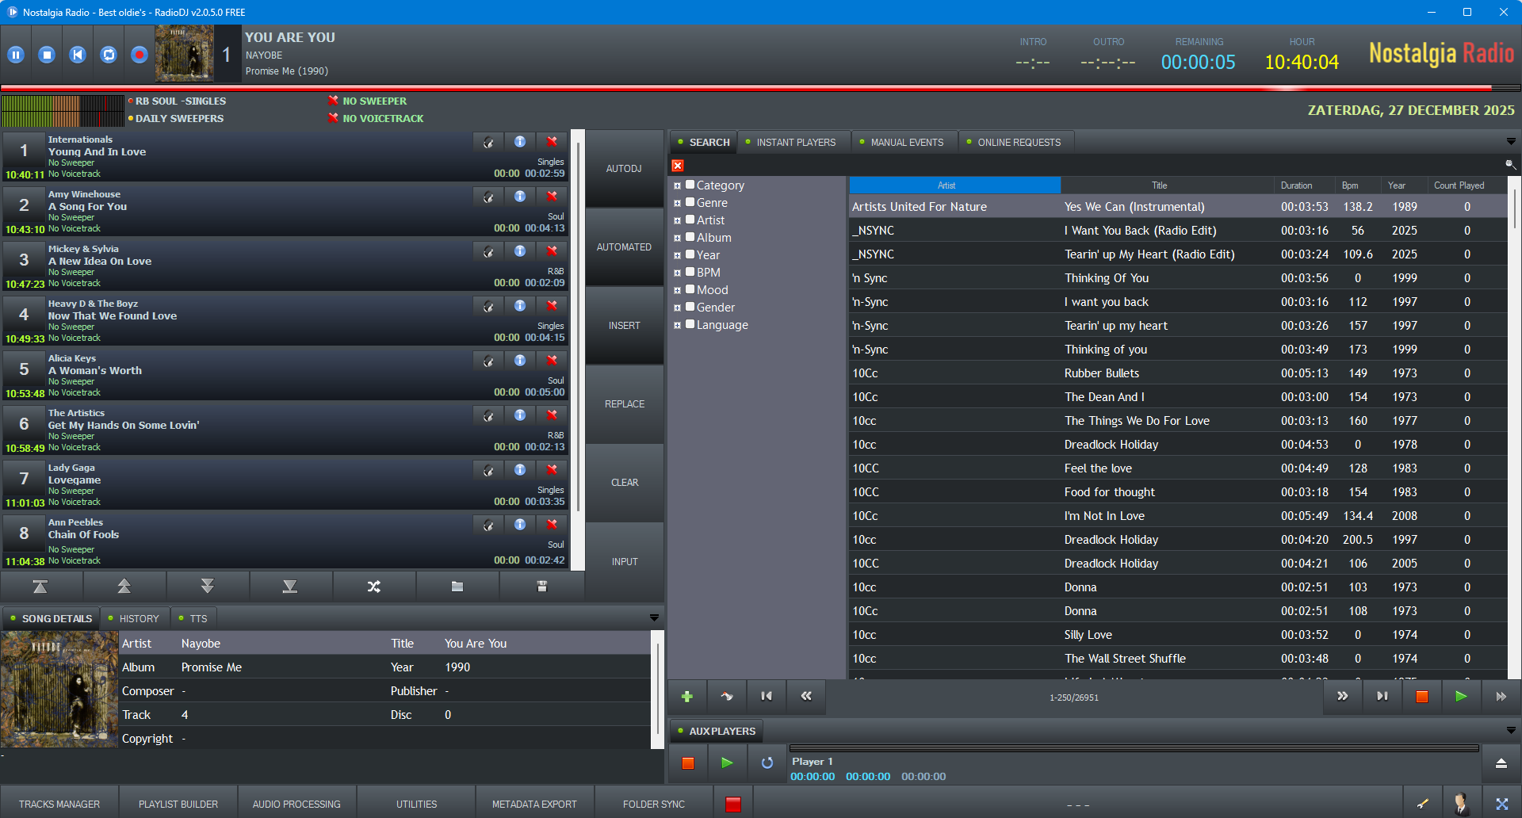Switch to the Instant Players tab

click(795, 143)
